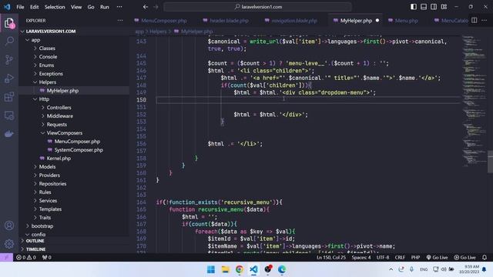Open Explorer Views and More Actions ellipsis
The width and height of the screenshot is (493, 277).
point(120,21)
